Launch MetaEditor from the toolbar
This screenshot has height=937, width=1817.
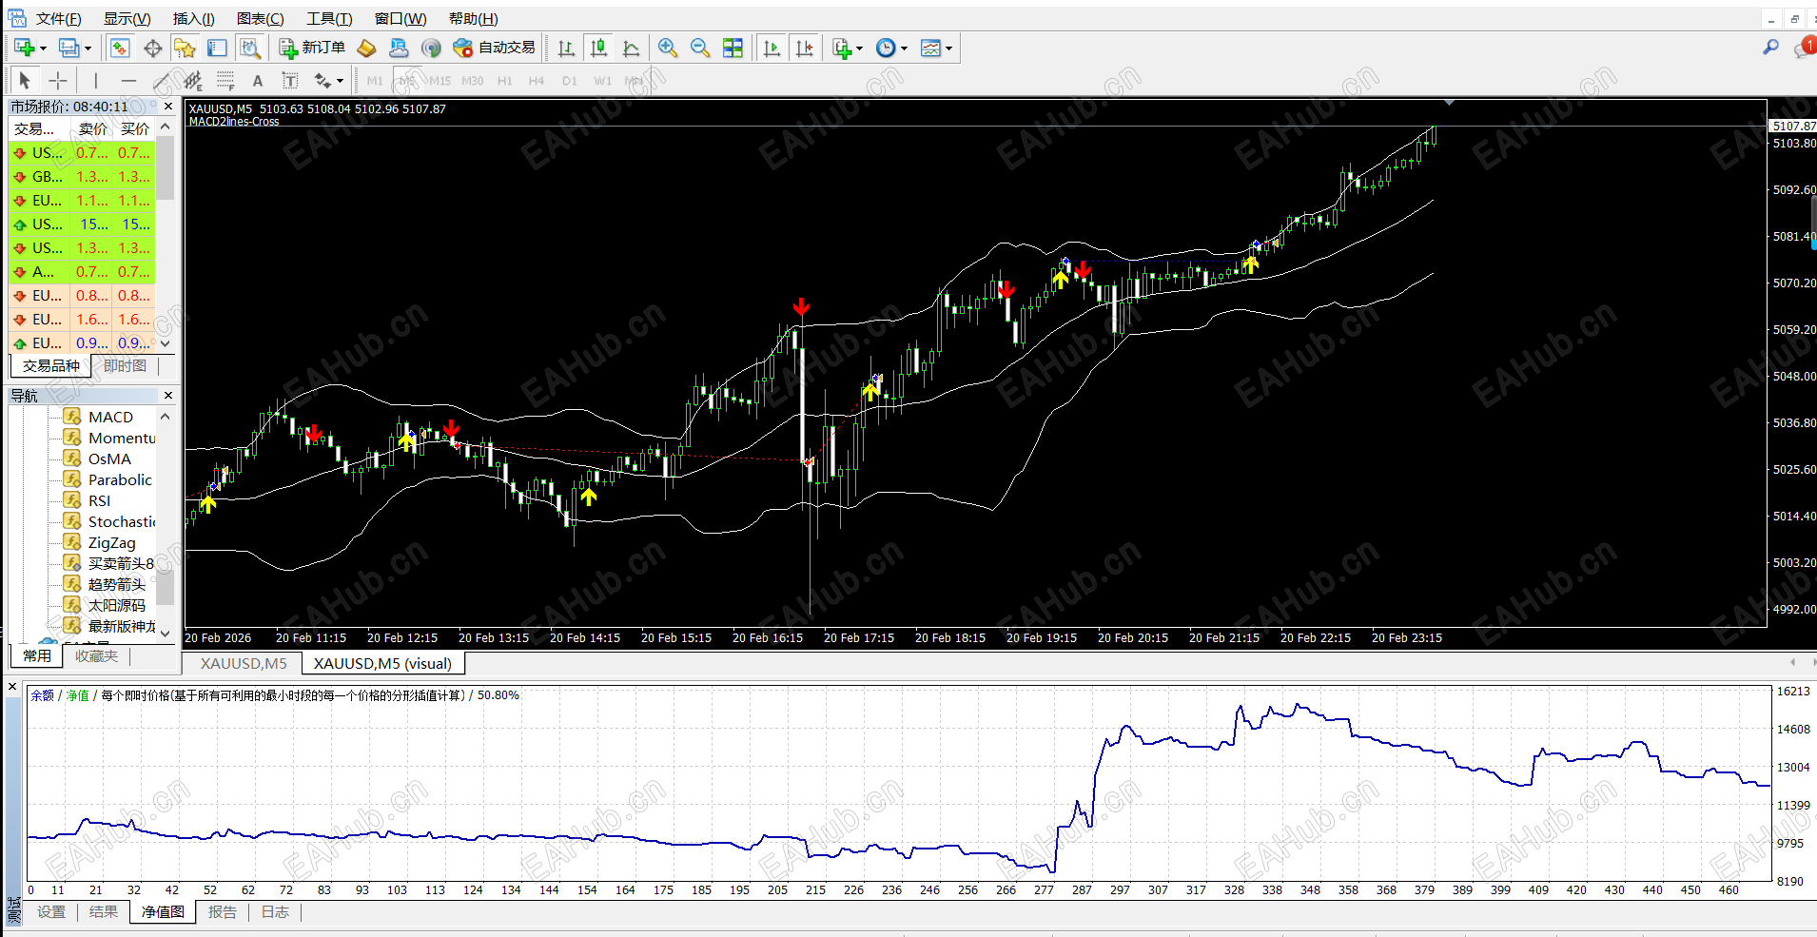click(x=366, y=49)
